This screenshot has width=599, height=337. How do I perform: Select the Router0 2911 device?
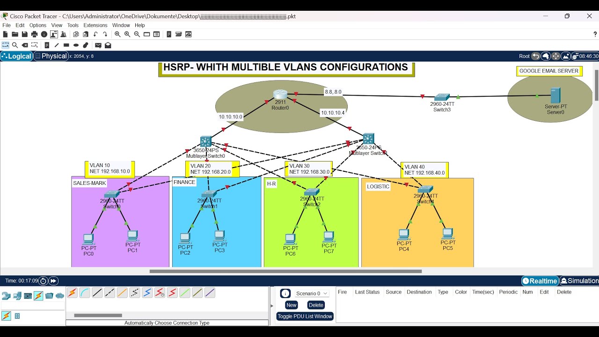click(280, 95)
